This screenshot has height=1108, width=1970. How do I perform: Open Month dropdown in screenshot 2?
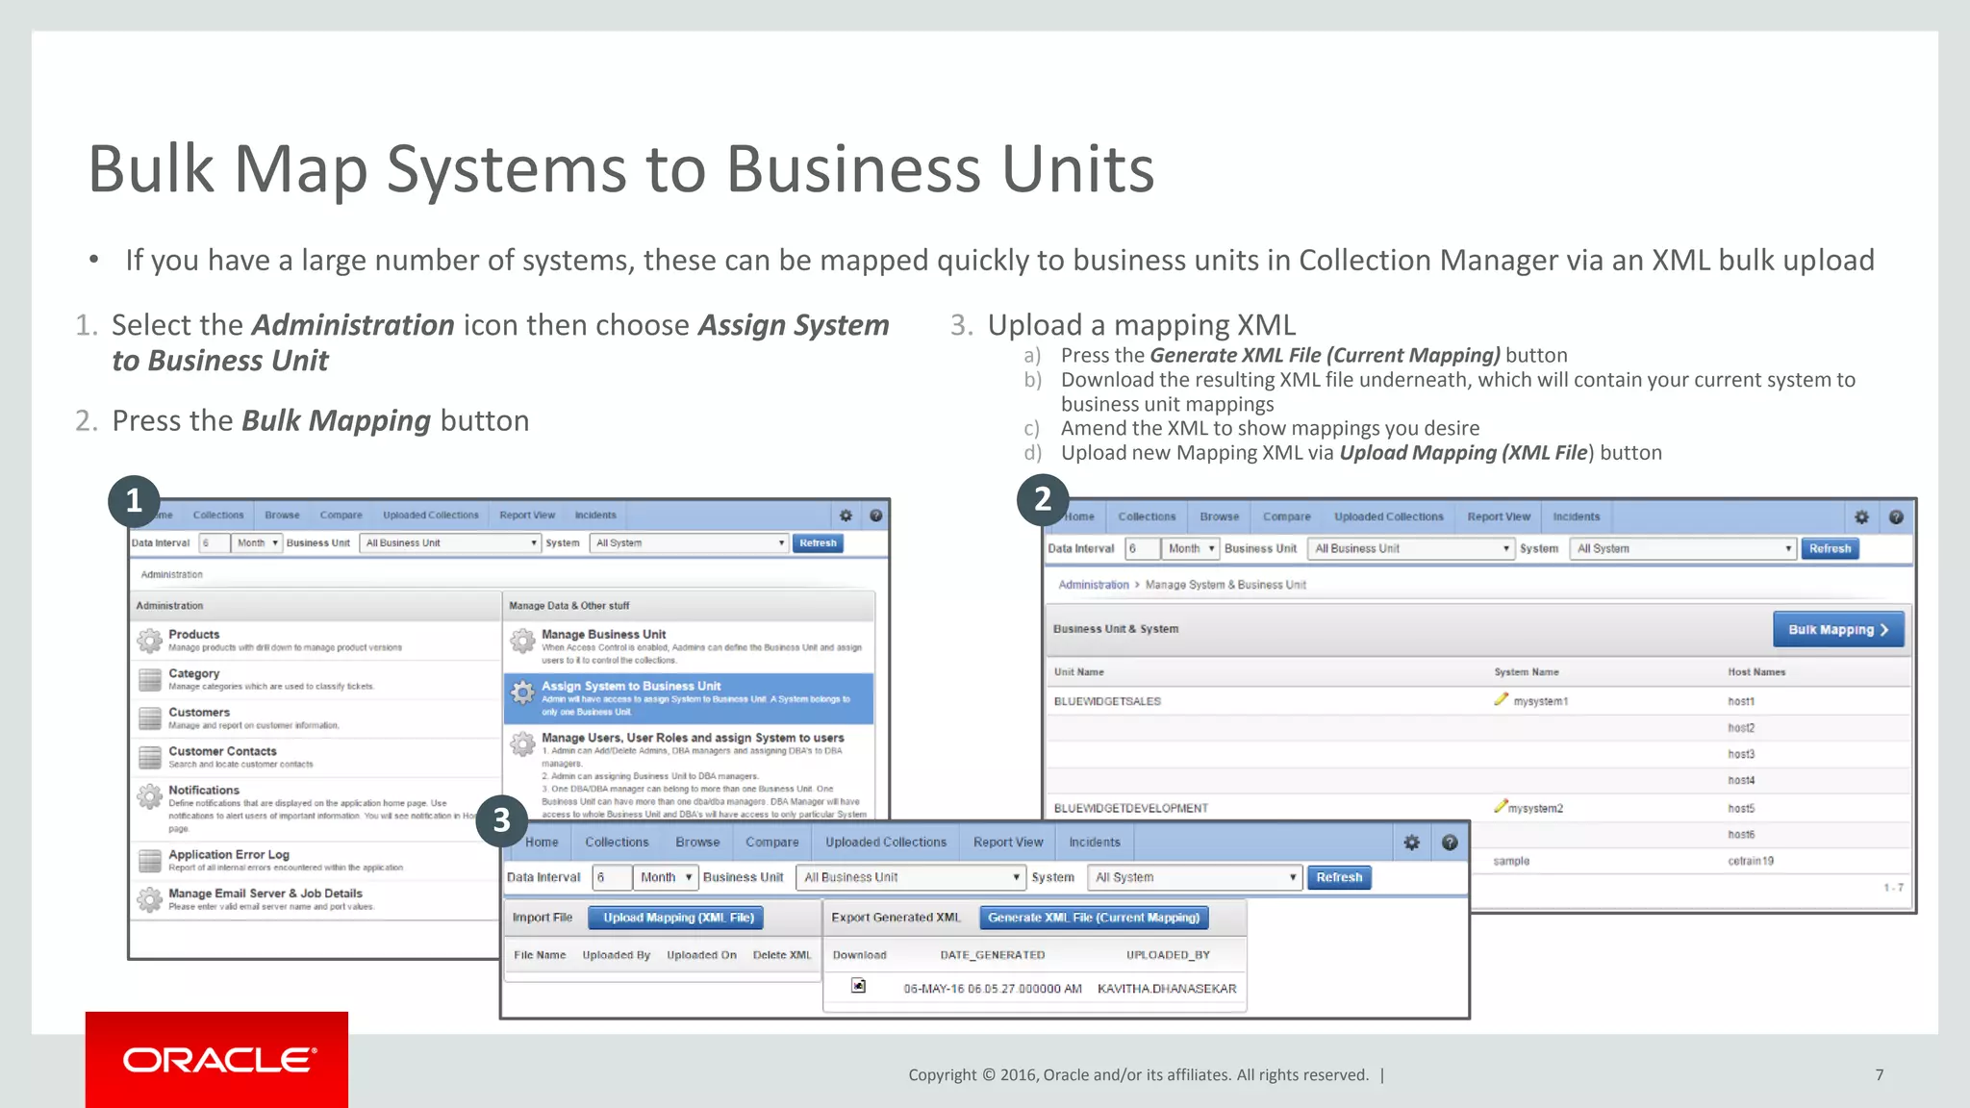(x=1190, y=549)
